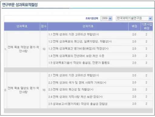Click the 배점 column header
155x117 pixels.
(134, 26)
